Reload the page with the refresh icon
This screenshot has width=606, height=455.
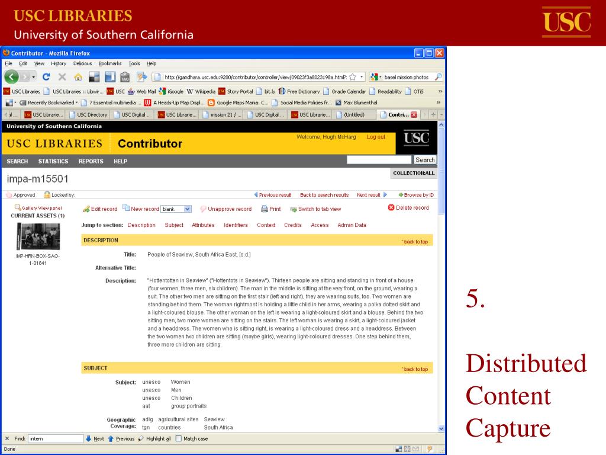(46, 77)
